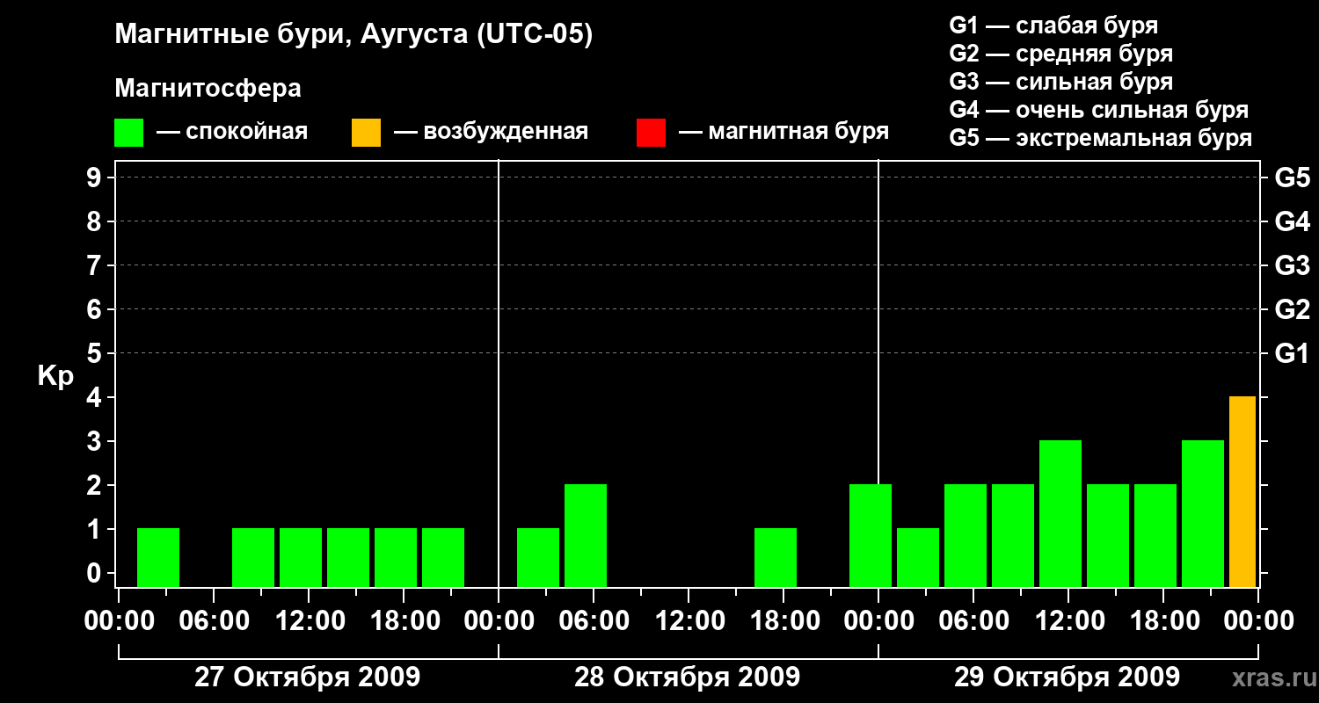Click the orange 'возбужденная' legend swatch
Screen dimensions: 1319x703
366,133
